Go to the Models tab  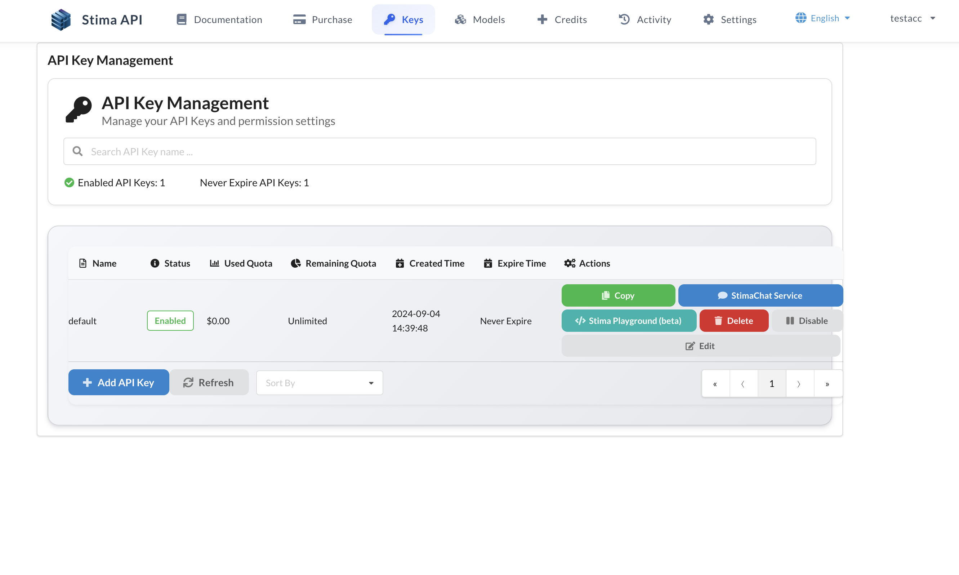480,19
